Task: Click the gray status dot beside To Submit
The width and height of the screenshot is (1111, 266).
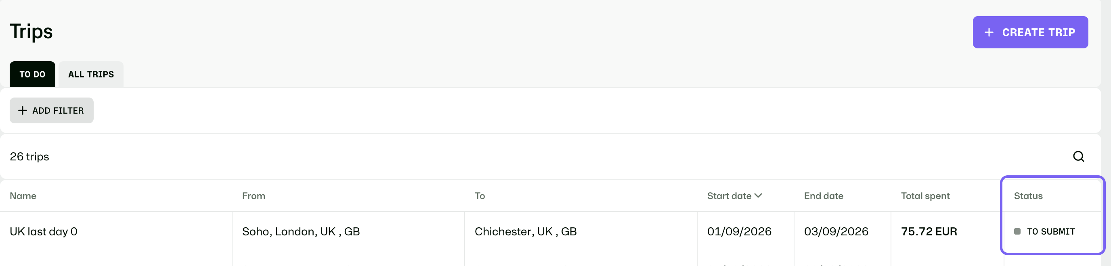Action: pyautogui.click(x=1017, y=232)
